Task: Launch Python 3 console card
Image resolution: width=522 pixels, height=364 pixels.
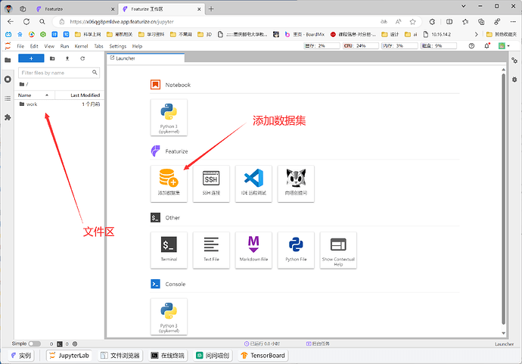Action: pos(169,317)
